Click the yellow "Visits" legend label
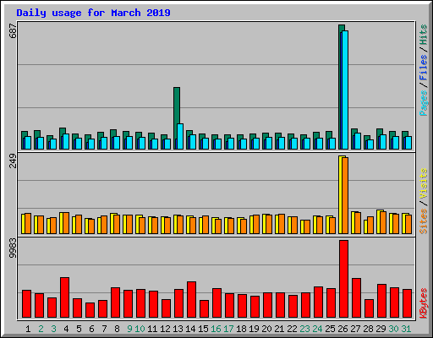 tap(424, 184)
